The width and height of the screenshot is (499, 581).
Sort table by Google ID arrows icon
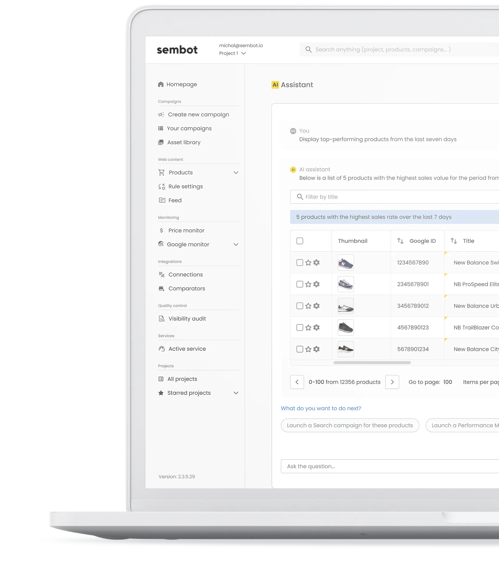(x=400, y=241)
